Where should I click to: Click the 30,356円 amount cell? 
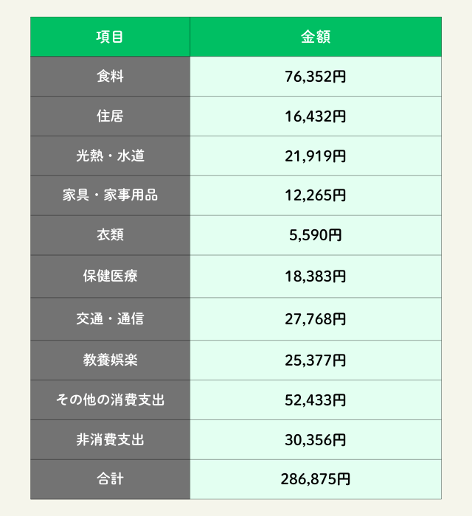[316, 439]
